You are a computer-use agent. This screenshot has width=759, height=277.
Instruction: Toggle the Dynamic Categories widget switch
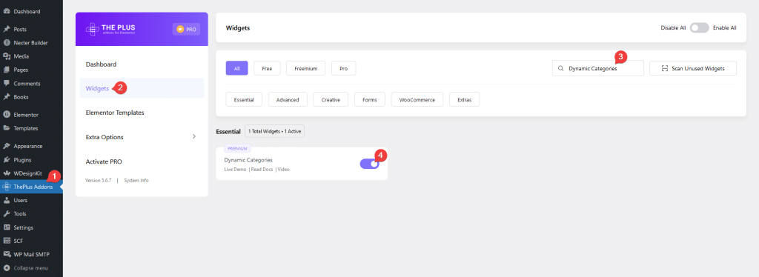coord(369,164)
